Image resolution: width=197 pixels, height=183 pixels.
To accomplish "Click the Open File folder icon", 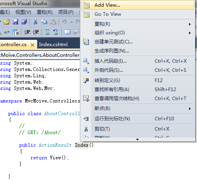I will pyautogui.click(x=7, y=22).
